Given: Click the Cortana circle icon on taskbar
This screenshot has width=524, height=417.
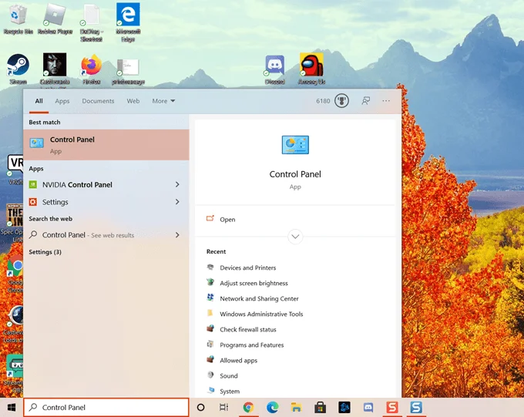Looking at the screenshot, I should pyautogui.click(x=201, y=407).
